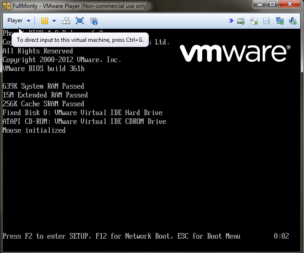Close the VMware Player window
Image resolution: width=304 pixels, height=253 pixels.
tap(290, 4)
